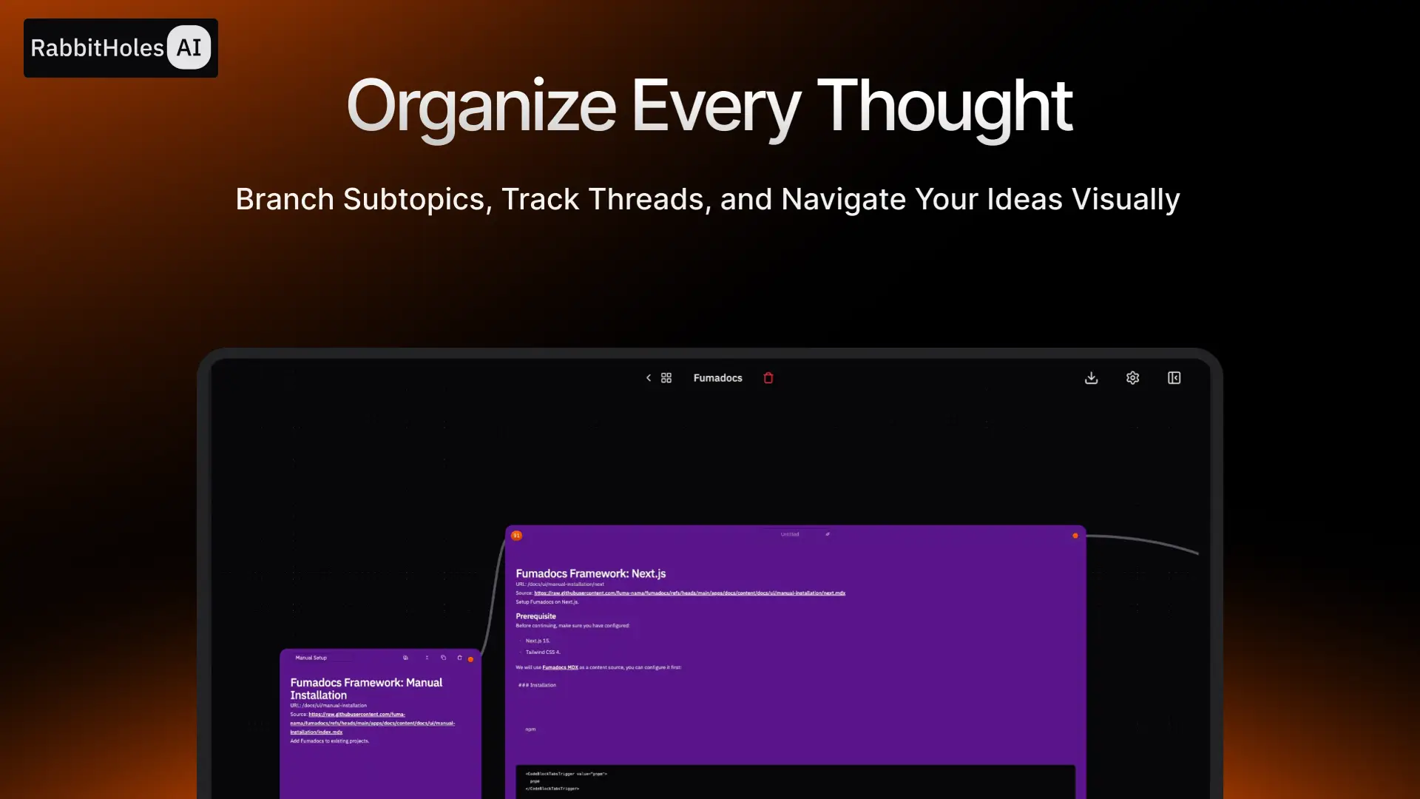Open the boards overview grid icon
Viewport: 1420px width, 799px height.
(666, 377)
